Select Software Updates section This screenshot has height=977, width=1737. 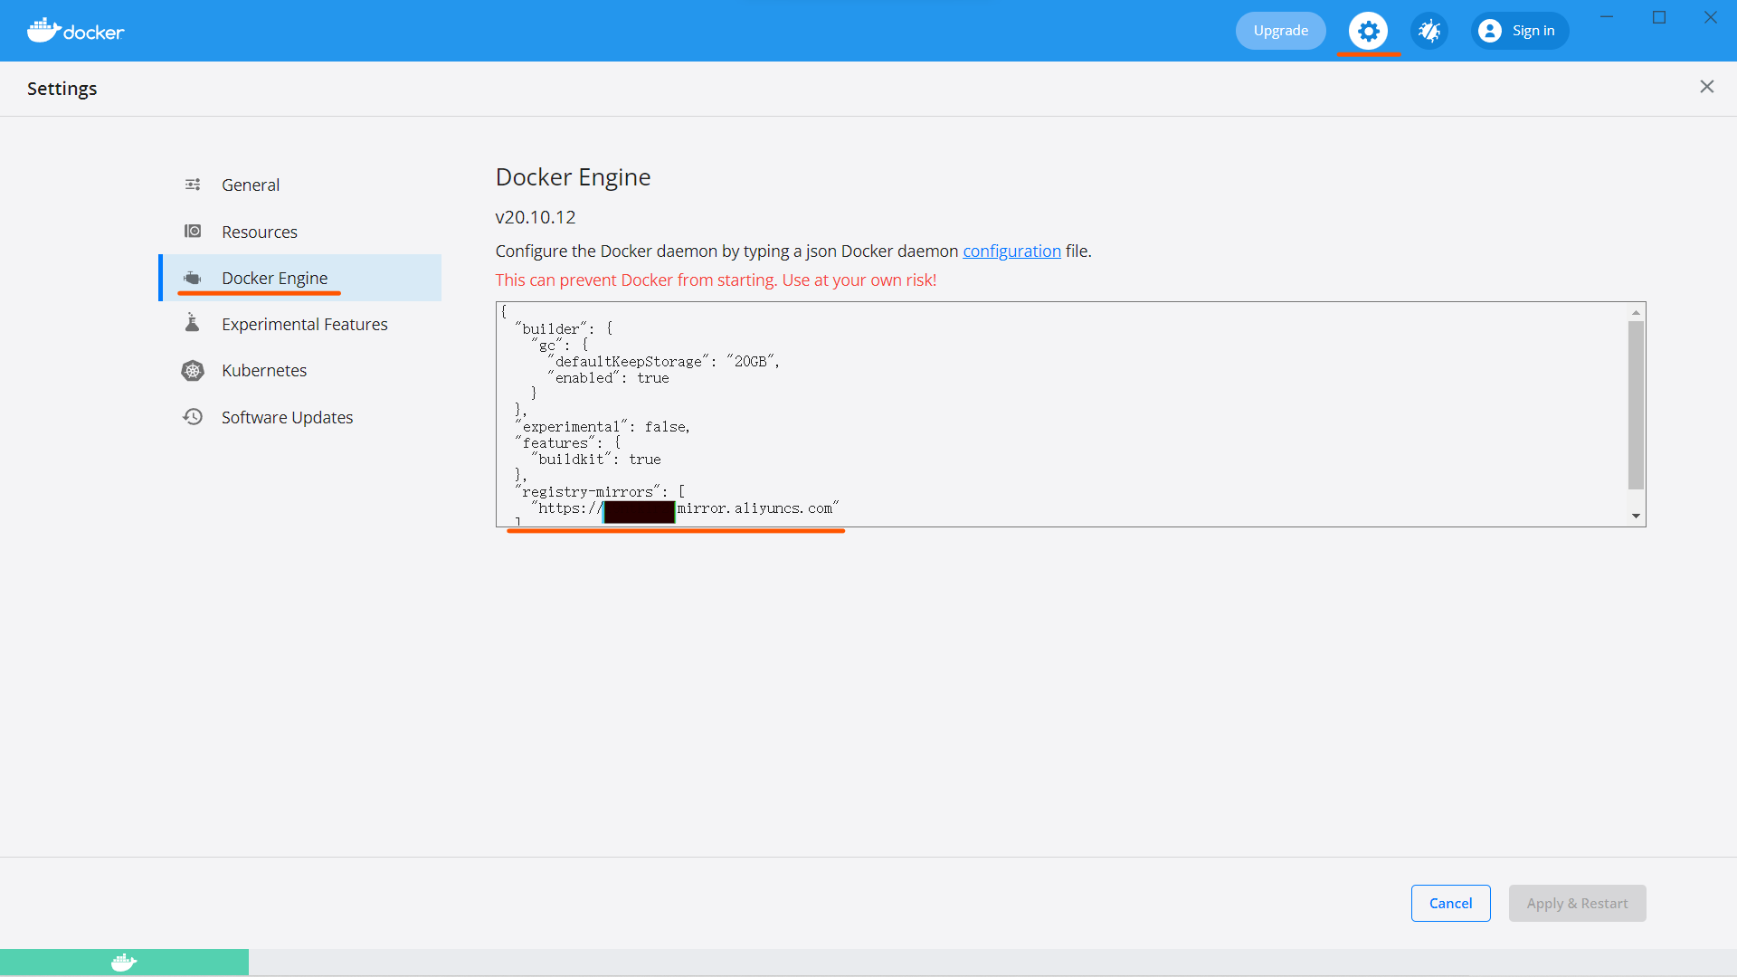point(288,416)
